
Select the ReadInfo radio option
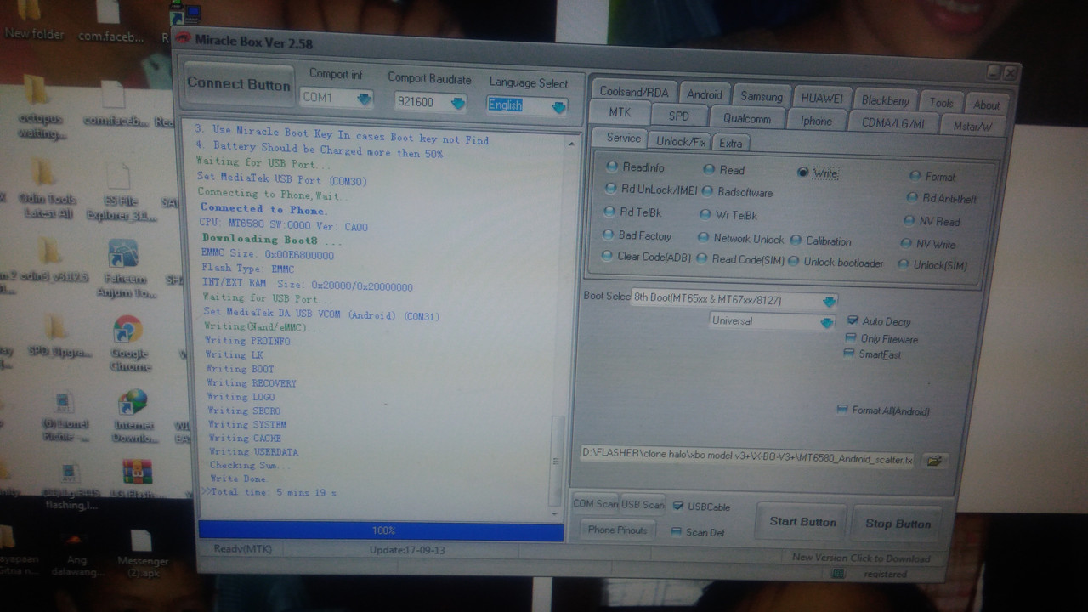636,167
